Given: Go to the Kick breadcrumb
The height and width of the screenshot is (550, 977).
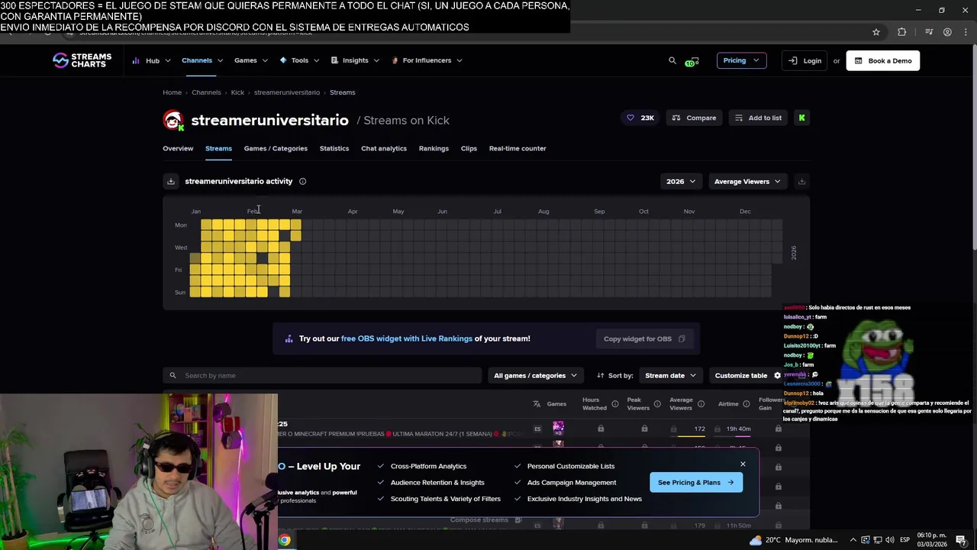Looking at the screenshot, I should [237, 92].
